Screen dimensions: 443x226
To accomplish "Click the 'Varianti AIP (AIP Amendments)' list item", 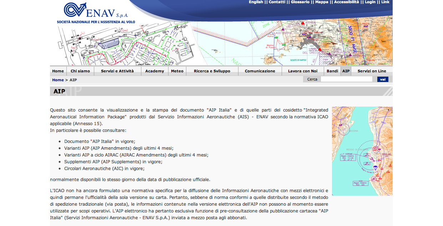I will [x=119, y=148].
